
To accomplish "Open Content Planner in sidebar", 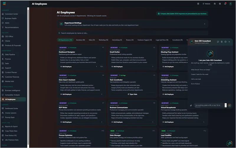I will pyautogui.click(x=11, y=72).
